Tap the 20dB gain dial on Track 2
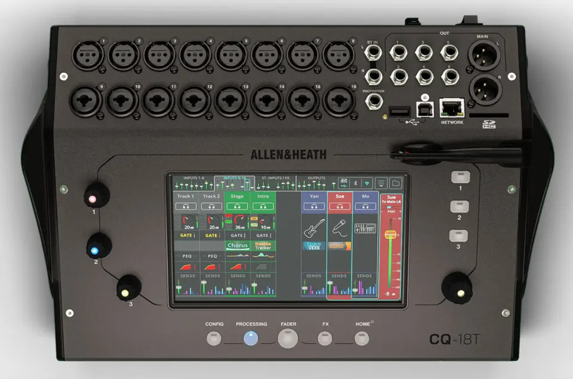The image size is (573, 379). tap(212, 221)
